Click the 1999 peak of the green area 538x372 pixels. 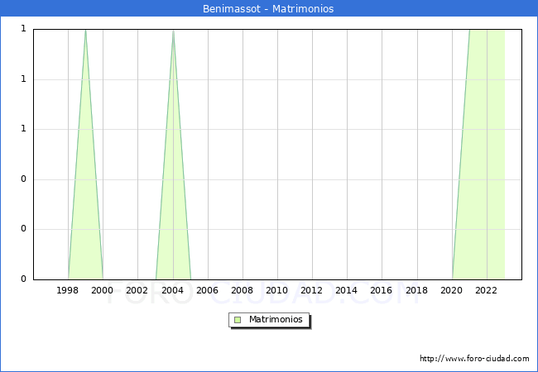(85, 31)
